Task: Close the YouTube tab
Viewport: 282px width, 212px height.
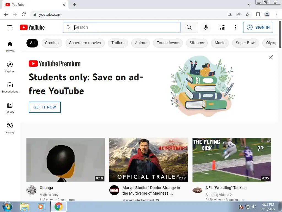Action: pos(64,5)
